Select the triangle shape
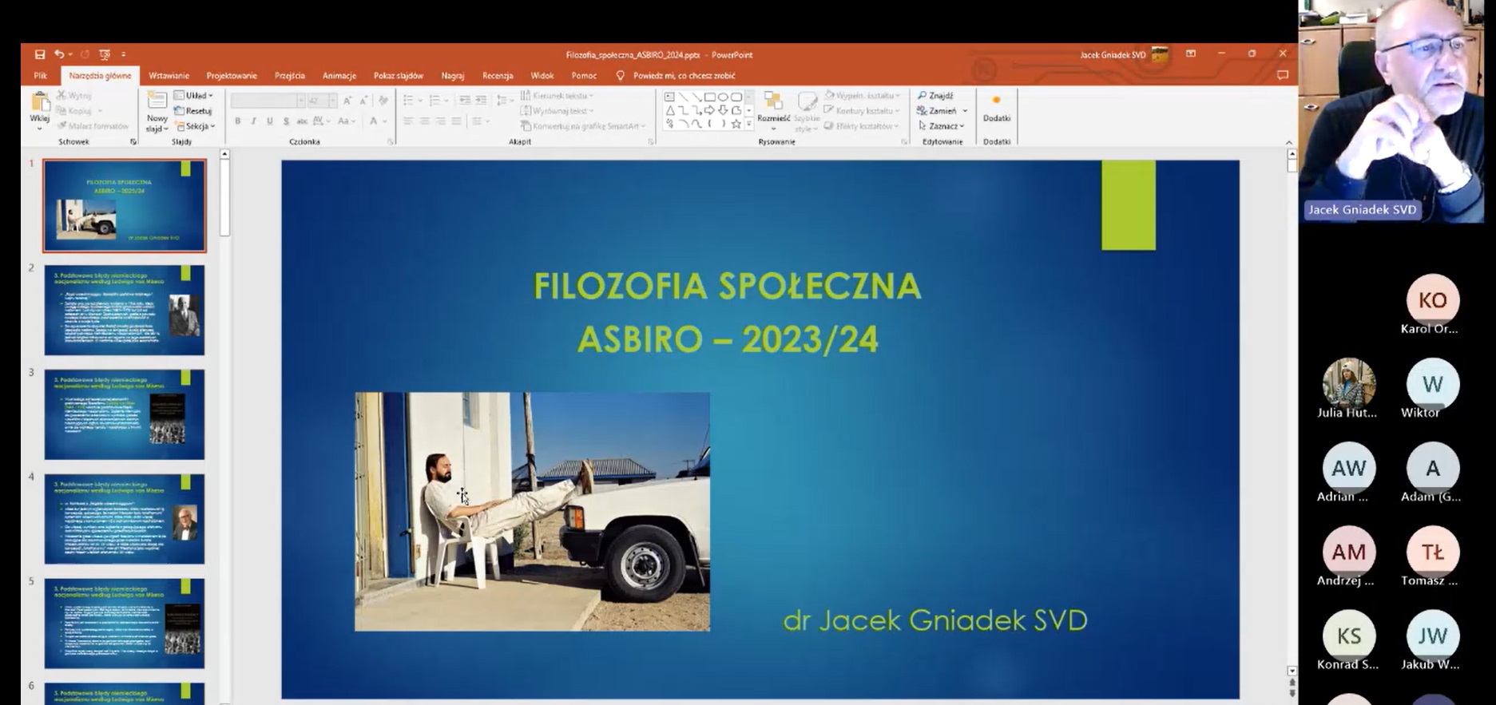Image resolution: width=1496 pixels, height=705 pixels. pos(670,110)
